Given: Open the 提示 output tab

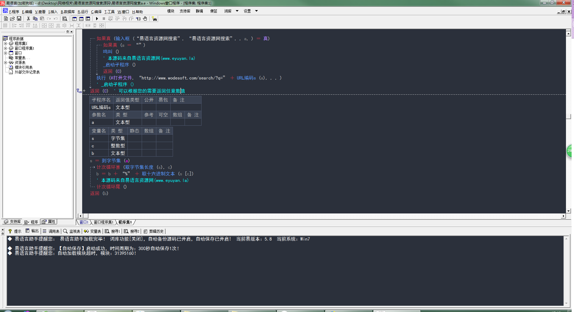Looking at the screenshot, I should pos(15,231).
